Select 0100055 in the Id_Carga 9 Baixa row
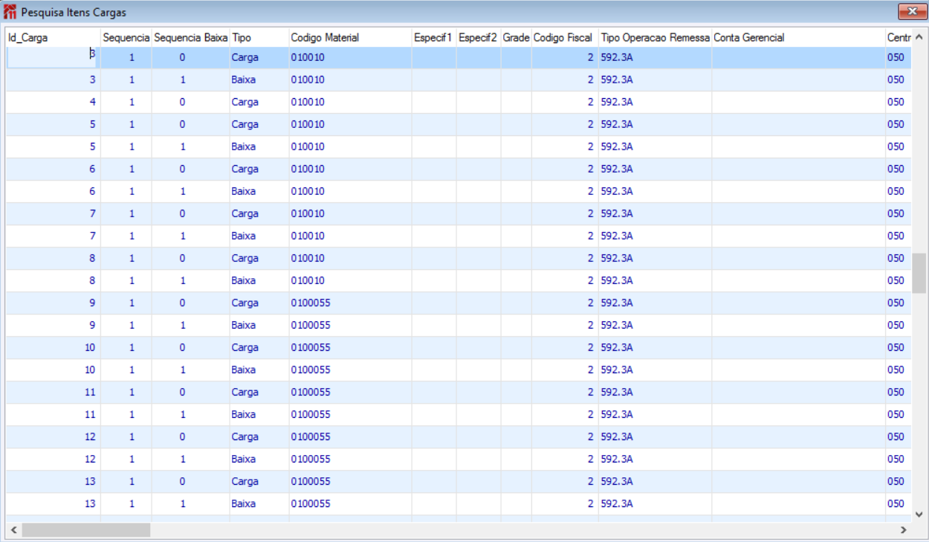This screenshot has width=929, height=542. [x=351, y=325]
